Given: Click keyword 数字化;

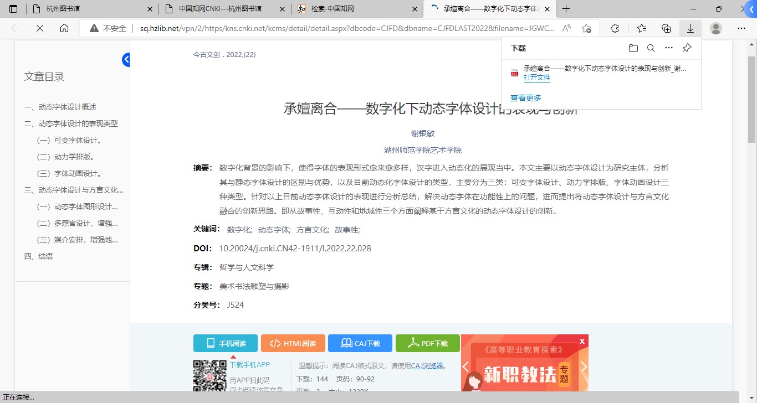Looking at the screenshot, I should pyautogui.click(x=240, y=230).
